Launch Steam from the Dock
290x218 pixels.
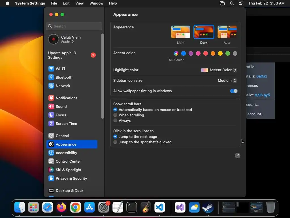(208, 207)
